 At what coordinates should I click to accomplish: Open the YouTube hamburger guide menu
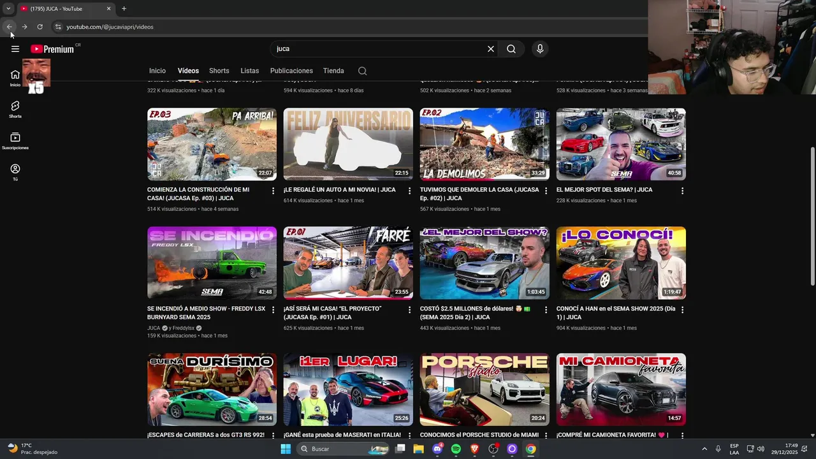(15, 49)
